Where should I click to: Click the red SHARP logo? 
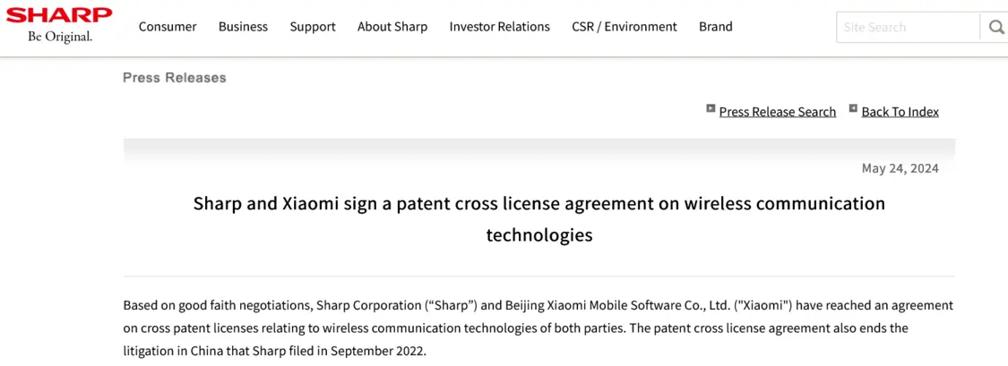click(59, 15)
